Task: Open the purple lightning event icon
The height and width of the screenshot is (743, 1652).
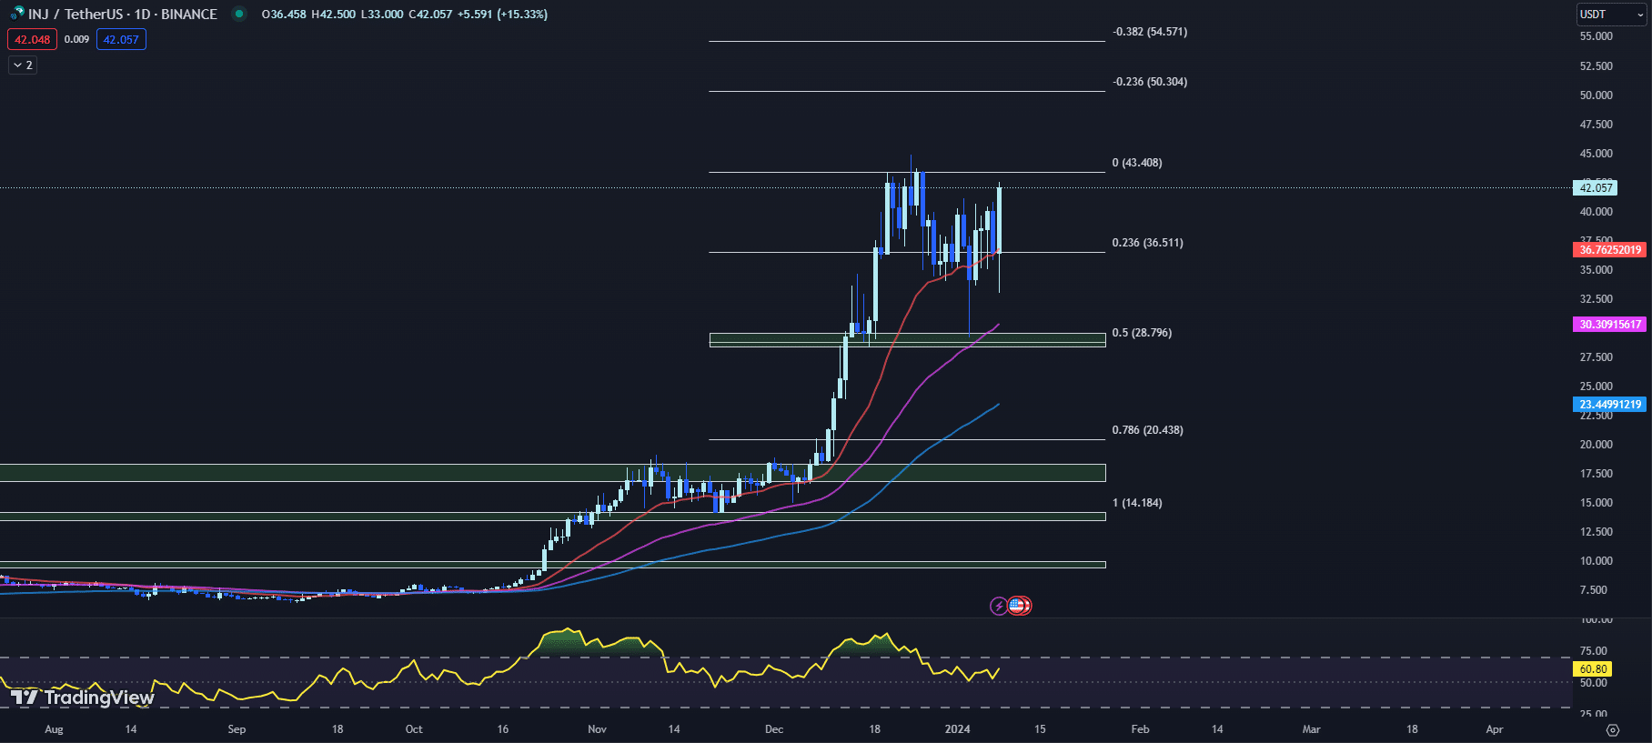Action: click(999, 606)
